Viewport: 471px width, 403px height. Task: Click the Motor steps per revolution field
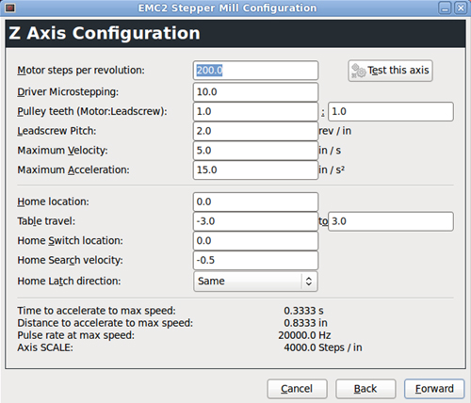(x=255, y=71)
